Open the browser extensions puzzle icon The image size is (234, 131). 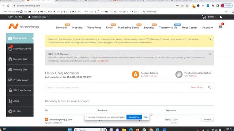213,6
